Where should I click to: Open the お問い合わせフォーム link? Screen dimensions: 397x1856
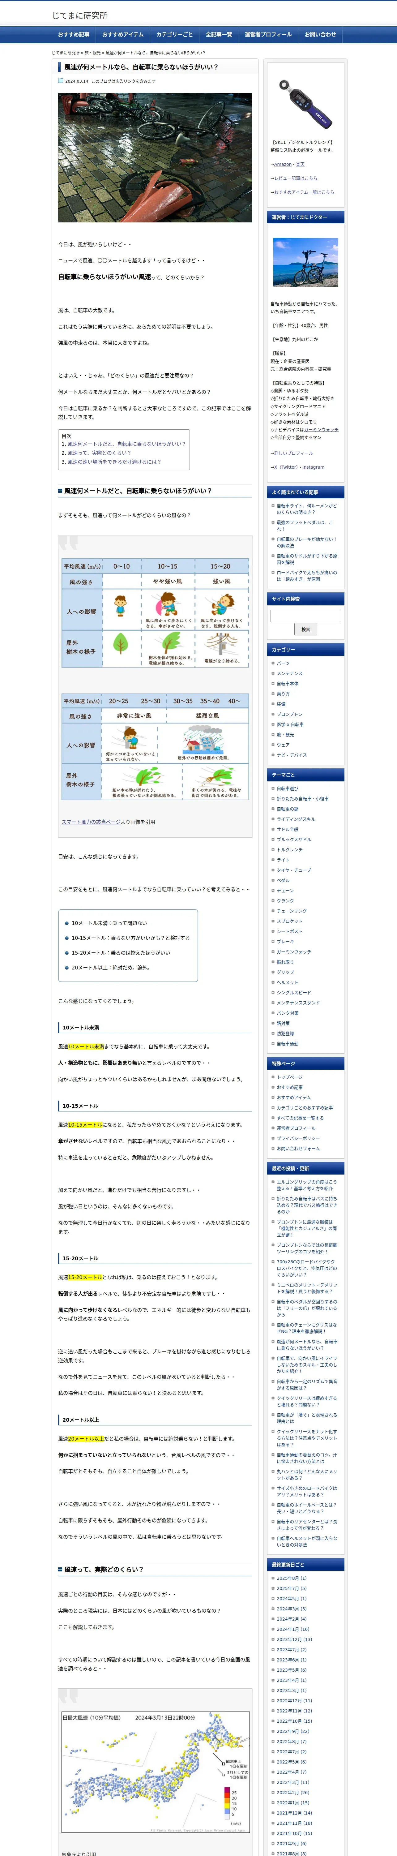click(x=298, y=1149)
